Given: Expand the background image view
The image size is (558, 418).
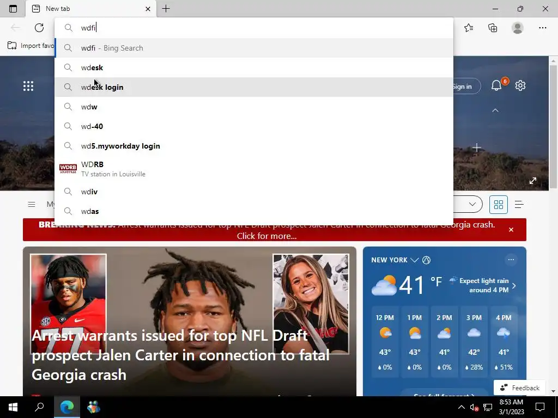Looking at the screenshot, I should point(533,181).
